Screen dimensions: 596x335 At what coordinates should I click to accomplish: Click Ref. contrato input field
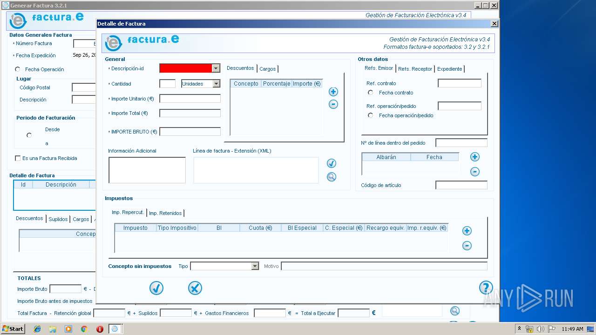click(x=460, y=83)
